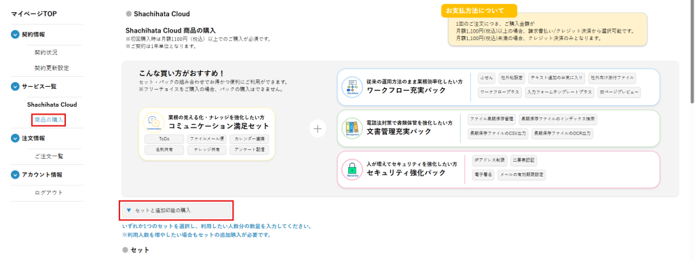Image resolution: width=695 pixels, height=260 pixels.
Task: Click the ワークフロー充実パック title
Action: tap(406, 90)
